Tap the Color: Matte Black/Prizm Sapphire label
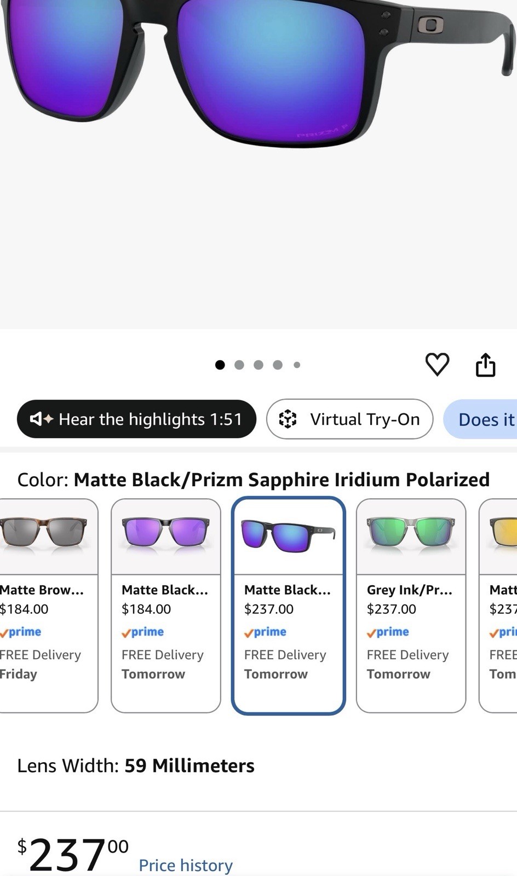 tap(254, 480)
